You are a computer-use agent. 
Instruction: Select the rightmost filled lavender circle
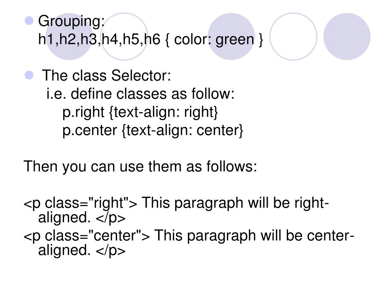347,36
